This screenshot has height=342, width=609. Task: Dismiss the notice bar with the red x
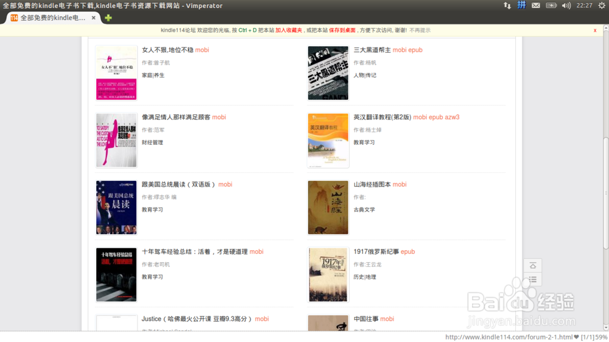click(x=595, y=30)
